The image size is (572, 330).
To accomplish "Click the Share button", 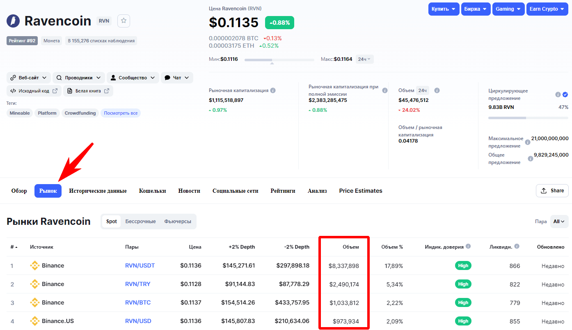I will click(552, 191).
